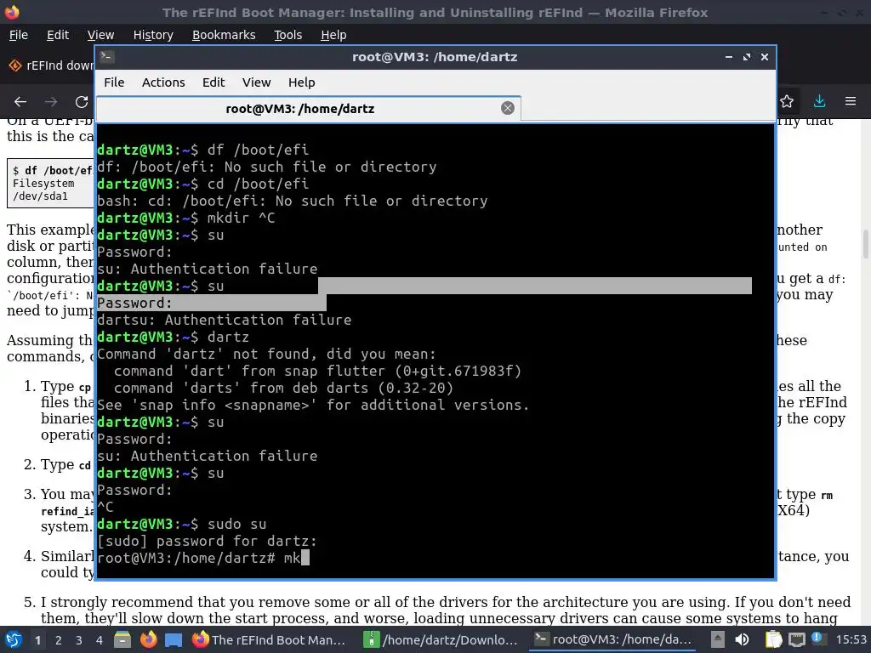Close the terminal tab with the X icon
The width and height of the screenshot is (871, 653).
point(507,108)
